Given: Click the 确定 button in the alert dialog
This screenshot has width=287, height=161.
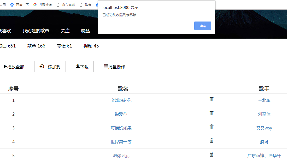Looking at the screenshot, I should [x=202, y=26].
